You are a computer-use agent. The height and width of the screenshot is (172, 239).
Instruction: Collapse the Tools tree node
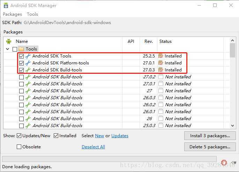point(7,49)
